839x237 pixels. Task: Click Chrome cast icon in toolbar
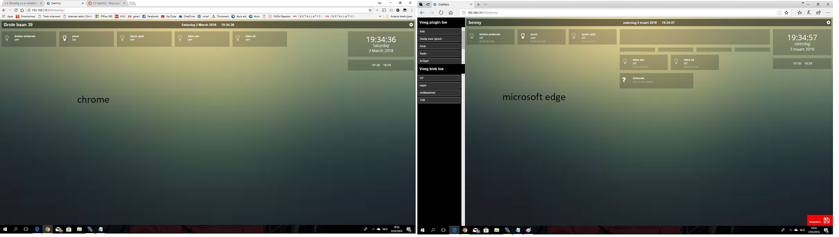click(x=384, y=10)
